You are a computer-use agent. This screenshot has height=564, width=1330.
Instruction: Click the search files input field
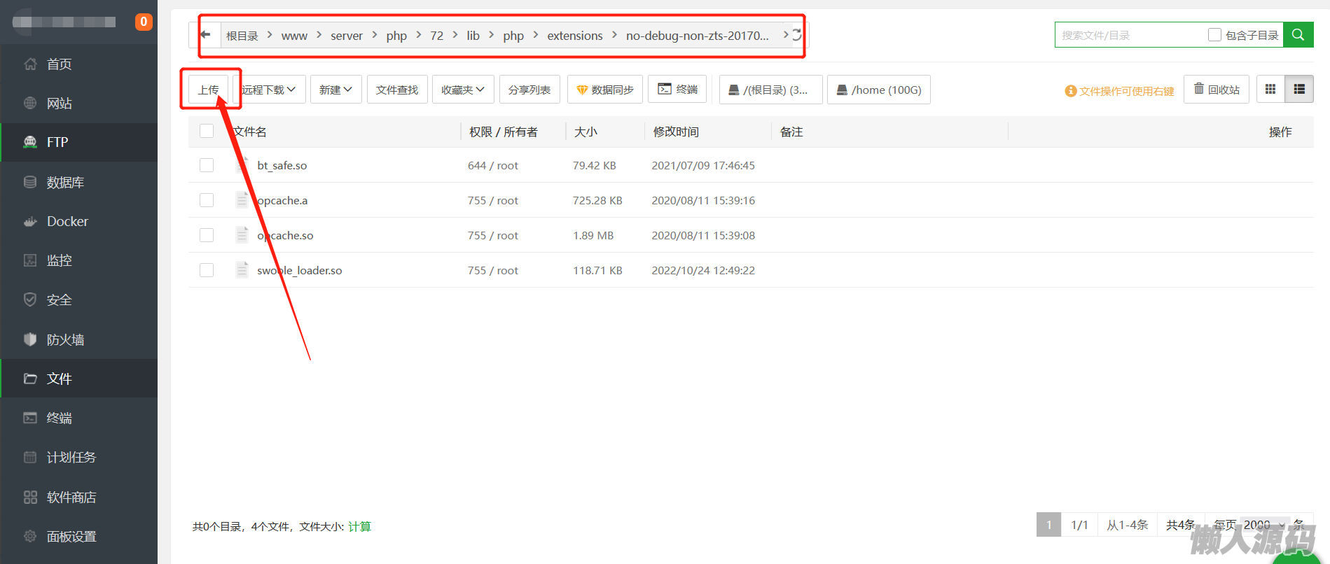pos(1129,35)
